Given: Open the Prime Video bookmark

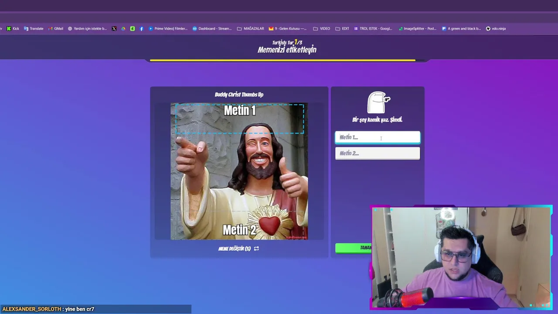Looking at the screenshot, I should point(168,28).
